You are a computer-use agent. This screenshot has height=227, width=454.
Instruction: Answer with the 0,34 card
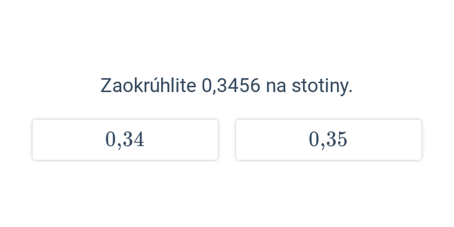point(125,140)
